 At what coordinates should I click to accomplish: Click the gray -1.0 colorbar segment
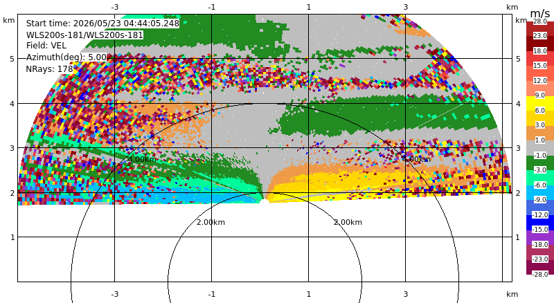pos(540,147)
